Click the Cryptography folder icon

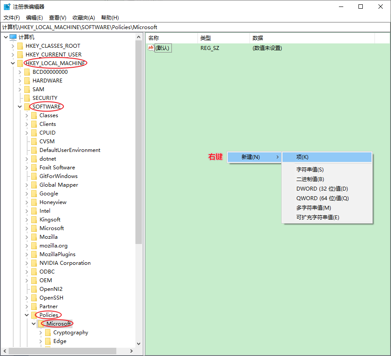pos(48,333)
